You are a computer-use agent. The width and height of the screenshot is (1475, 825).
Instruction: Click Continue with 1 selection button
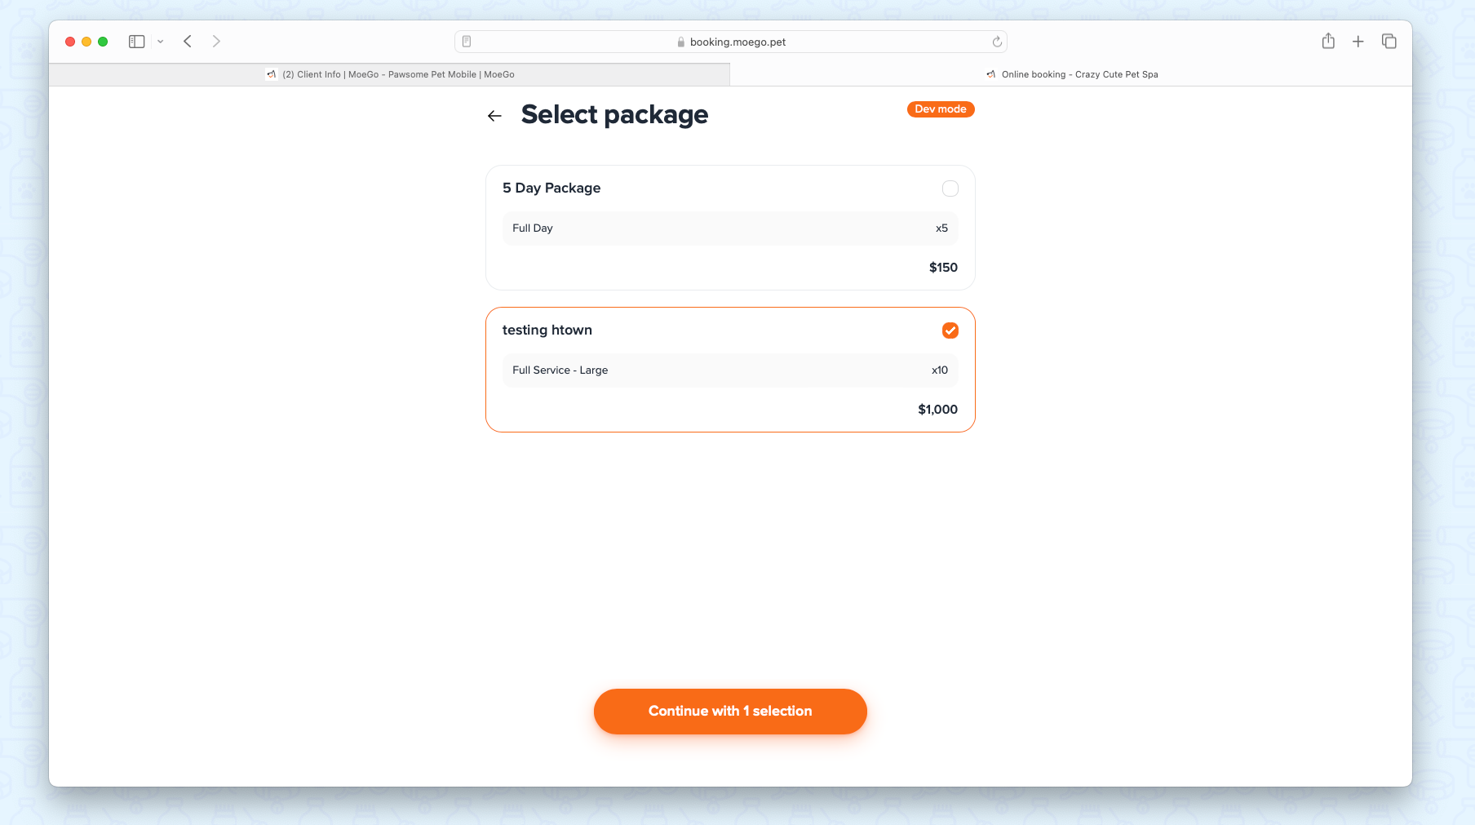tap(730, 712)
